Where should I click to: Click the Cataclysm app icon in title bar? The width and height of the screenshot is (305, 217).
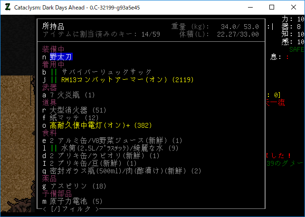[x=7, y=8]
